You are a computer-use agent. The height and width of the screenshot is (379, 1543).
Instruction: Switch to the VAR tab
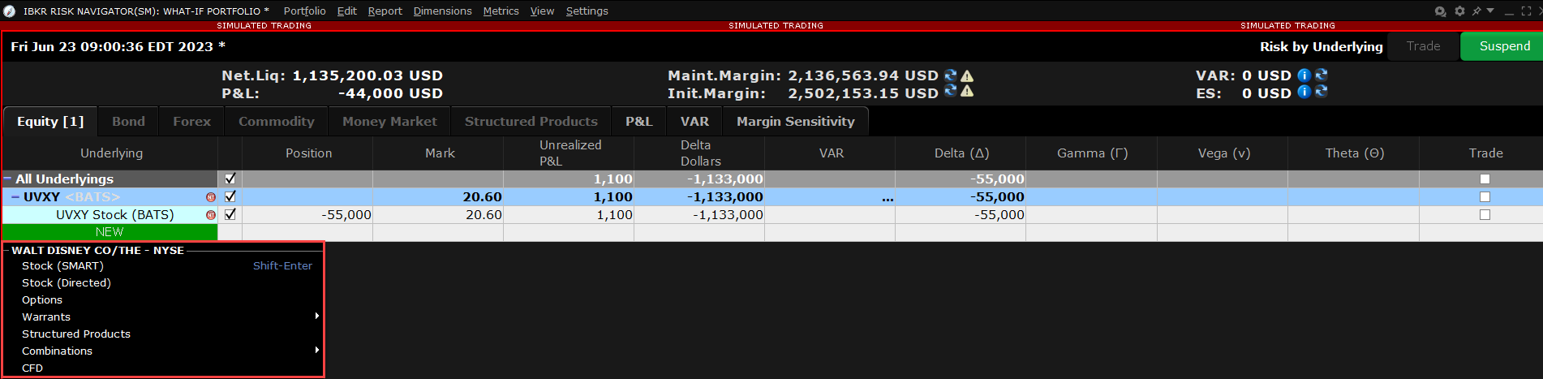(x=694, y=121)
